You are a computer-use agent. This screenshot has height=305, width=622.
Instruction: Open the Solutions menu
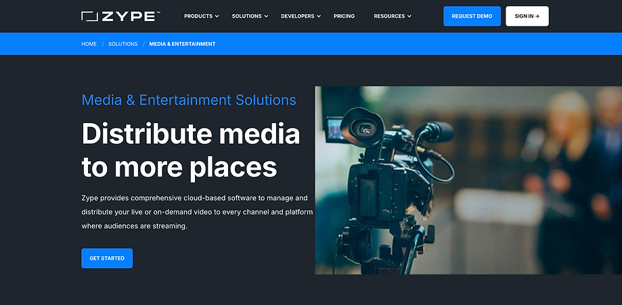(247, 16)
